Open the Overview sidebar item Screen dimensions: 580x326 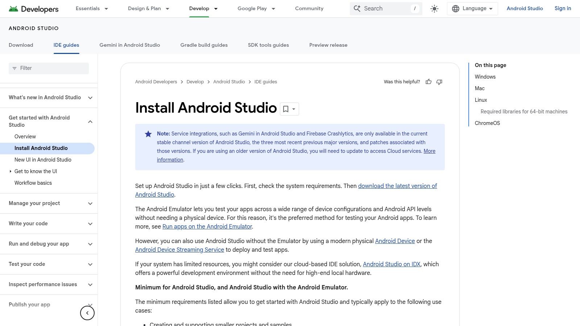25,137
